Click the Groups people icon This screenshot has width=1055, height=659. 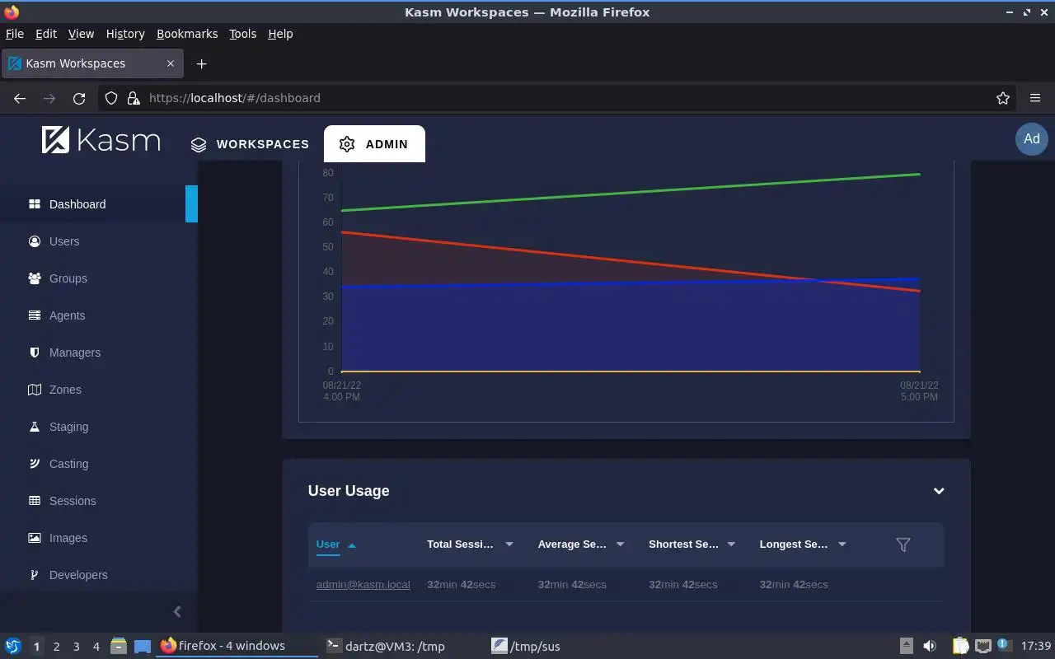[x=35, y=278]
